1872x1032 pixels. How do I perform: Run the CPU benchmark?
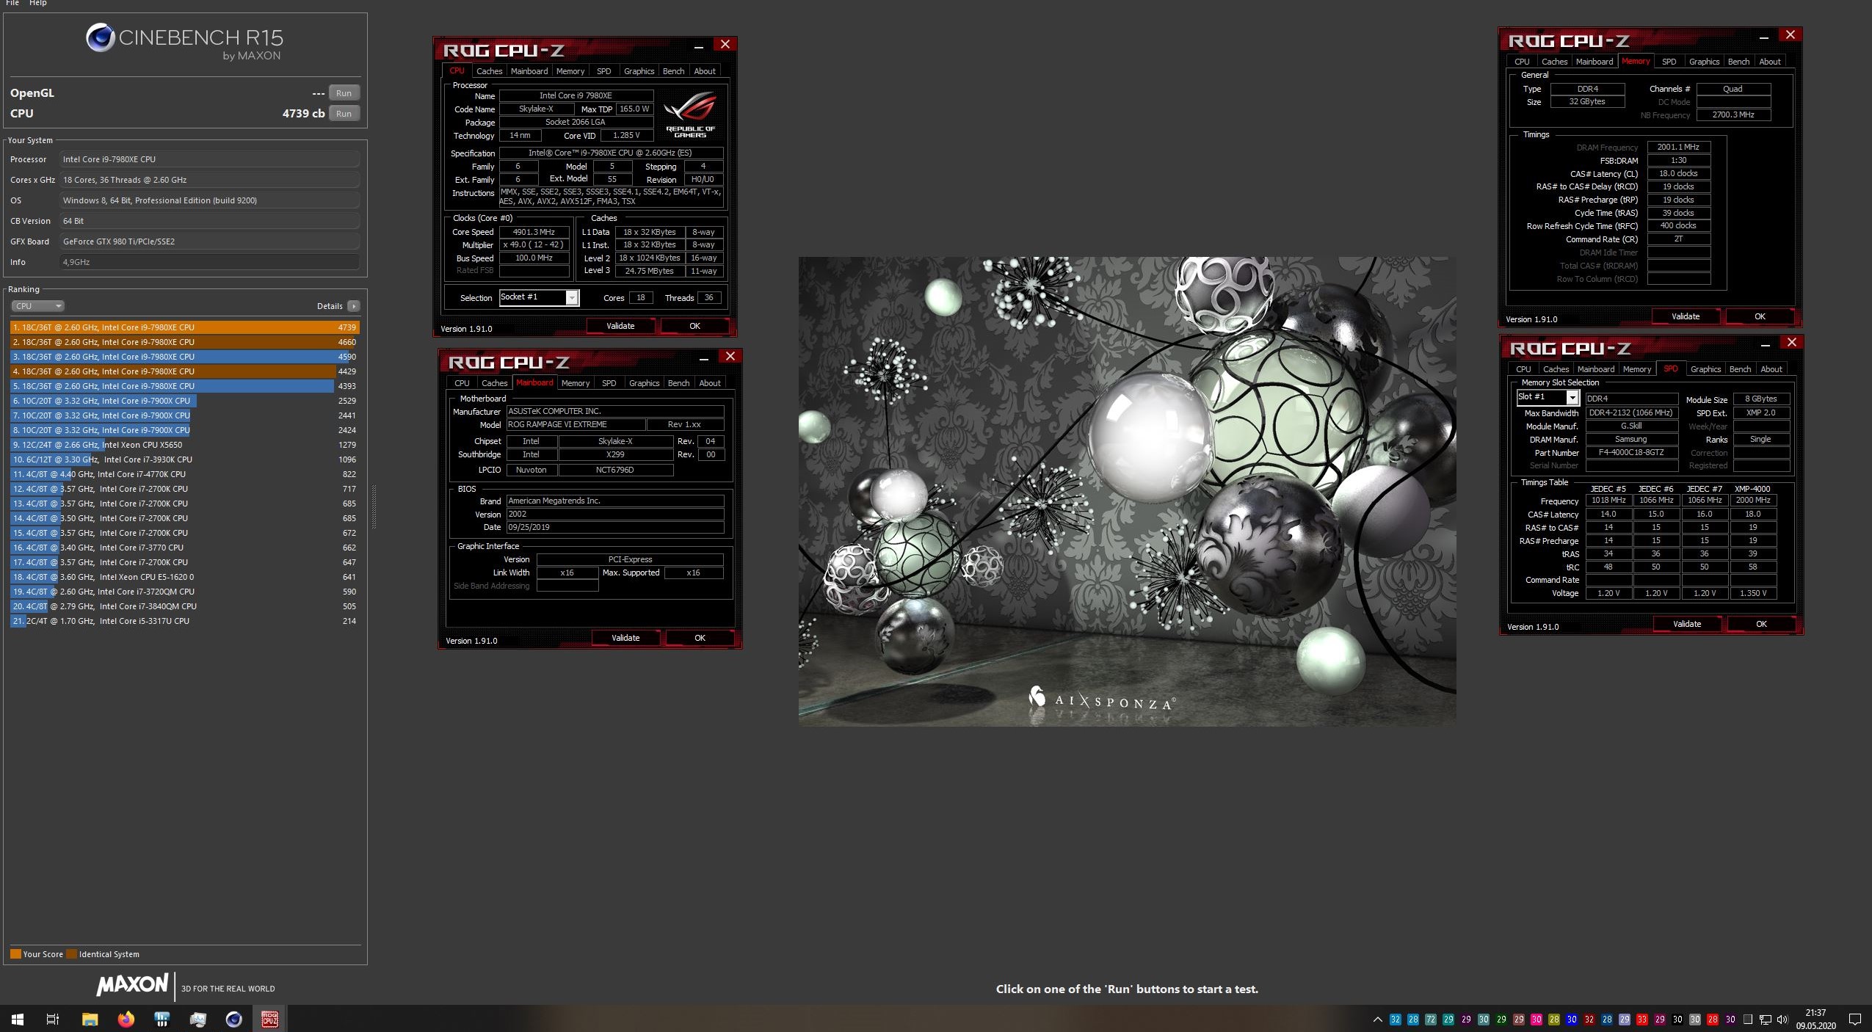[x=344, y=114]
